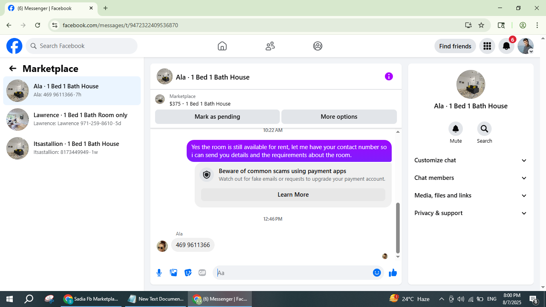Open the account profile picture menu
The image size is (546, 307).
point(526,46)
